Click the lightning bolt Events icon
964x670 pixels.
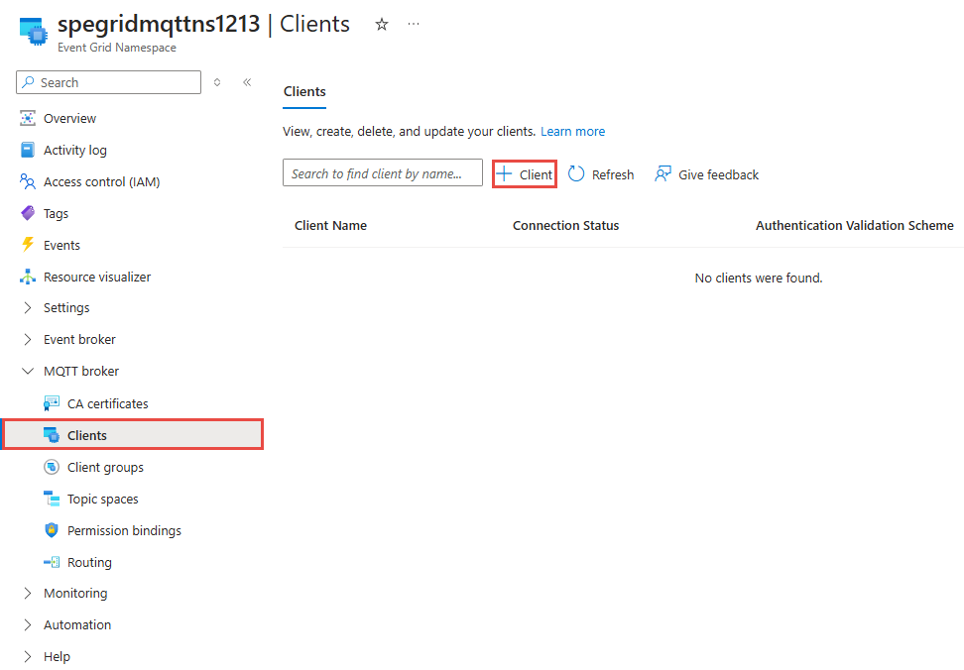click(x=28, y=245)
